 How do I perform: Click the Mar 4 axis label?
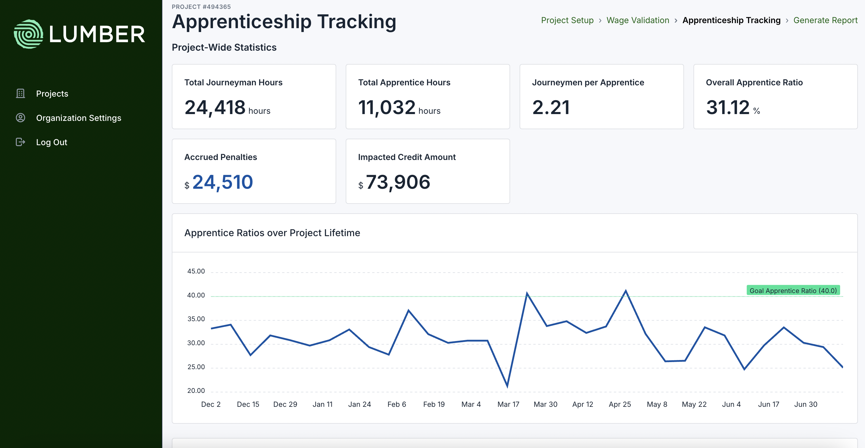(471, 404)
